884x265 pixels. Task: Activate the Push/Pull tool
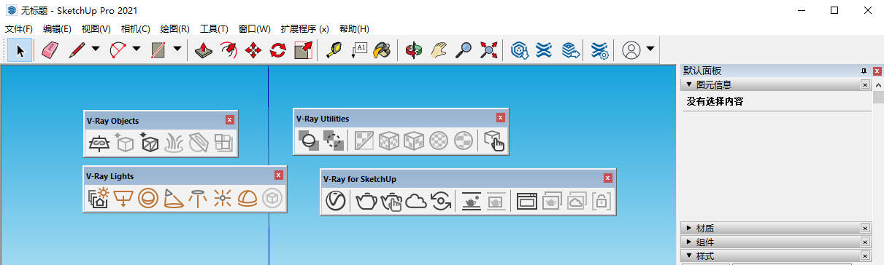point(204,50)
